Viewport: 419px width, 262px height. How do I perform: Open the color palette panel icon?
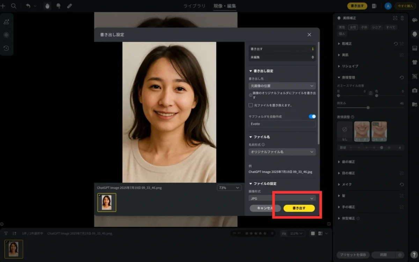415,20
